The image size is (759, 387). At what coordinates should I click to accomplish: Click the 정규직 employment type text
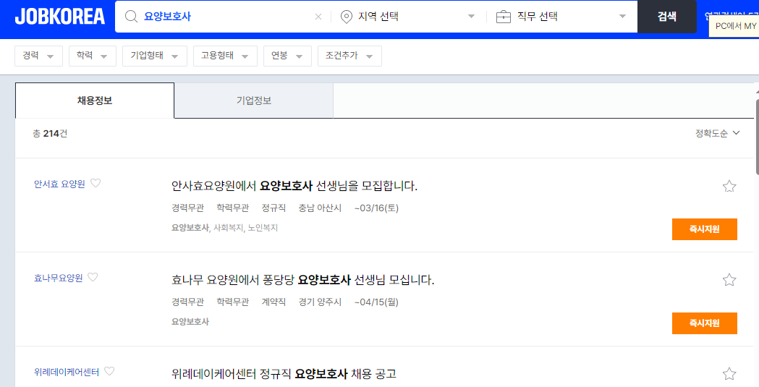click(x=274, y=208)
